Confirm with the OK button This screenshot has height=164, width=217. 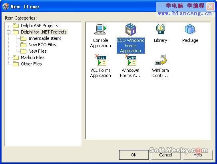pyautogui.click(x=134, y=155)
